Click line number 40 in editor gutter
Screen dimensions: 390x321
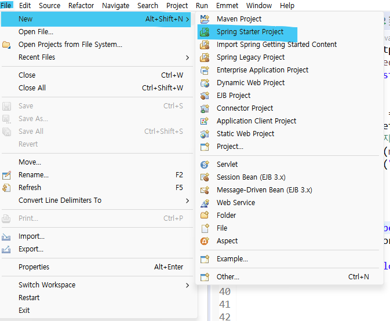pyautogui.click(x=225, y=291)
